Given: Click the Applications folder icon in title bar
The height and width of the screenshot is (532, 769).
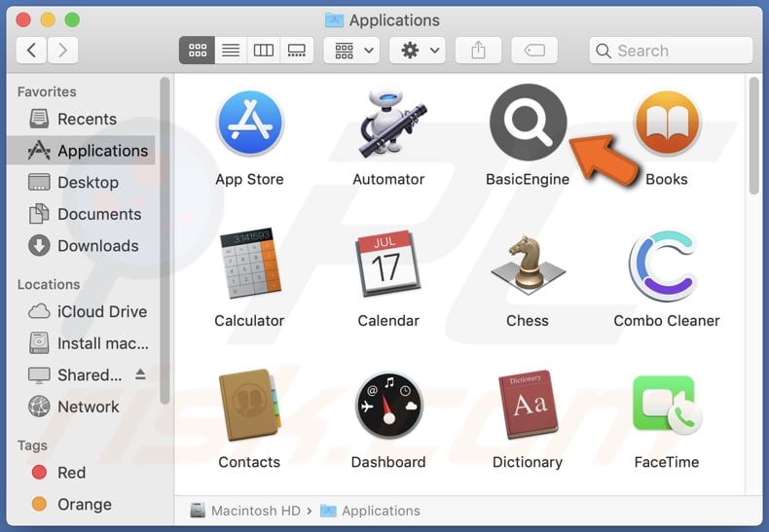Looking at the screenshot, I should point(334,20).
